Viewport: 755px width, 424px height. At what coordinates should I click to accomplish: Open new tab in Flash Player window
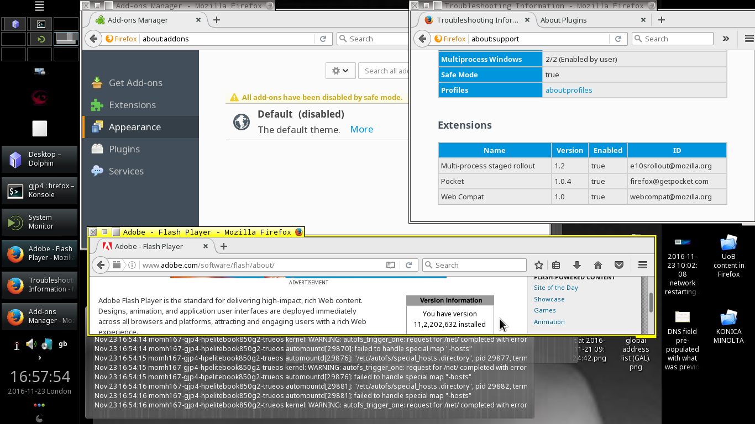coord(224,246)
